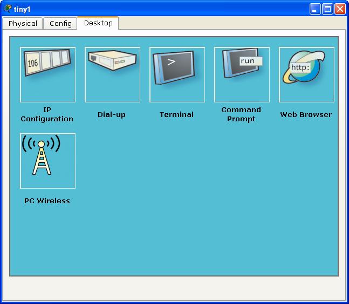The image size is (349, 304).
Task: Close the tiny1 window
Action: pos(340,9)
